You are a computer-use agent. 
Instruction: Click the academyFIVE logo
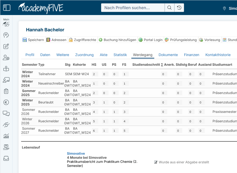41,8
